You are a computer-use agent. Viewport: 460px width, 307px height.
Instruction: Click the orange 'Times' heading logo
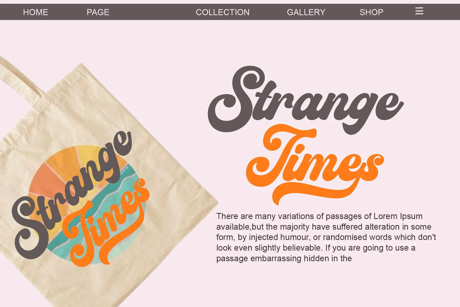pyautogui.click(x=315, y=164)
